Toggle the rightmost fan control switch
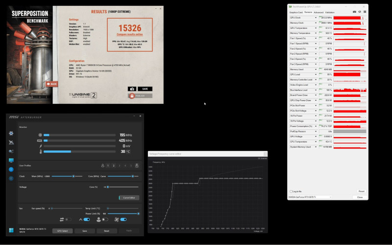This screenshot has width=392, height=245. coord(123,220)
